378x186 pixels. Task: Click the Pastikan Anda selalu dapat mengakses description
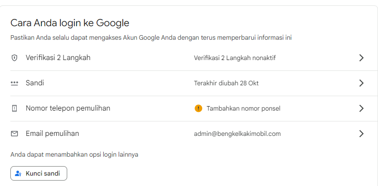click(x=151, y=38)
